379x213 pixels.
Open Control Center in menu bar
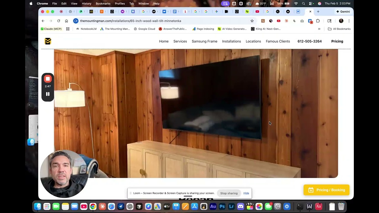[311, 4]
